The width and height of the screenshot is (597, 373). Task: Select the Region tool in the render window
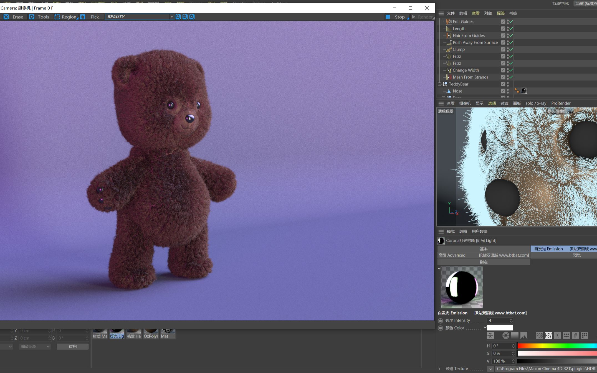(x=69, y=17)
